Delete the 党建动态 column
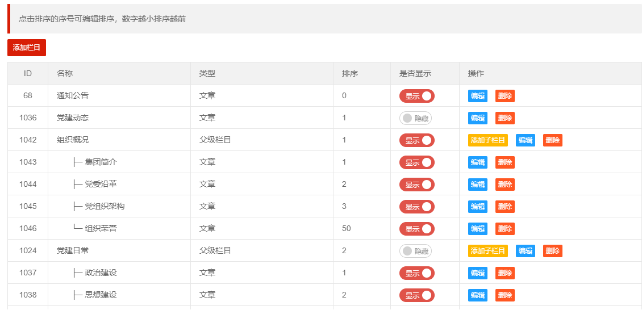The image size is (642, 310). point(505,118)
